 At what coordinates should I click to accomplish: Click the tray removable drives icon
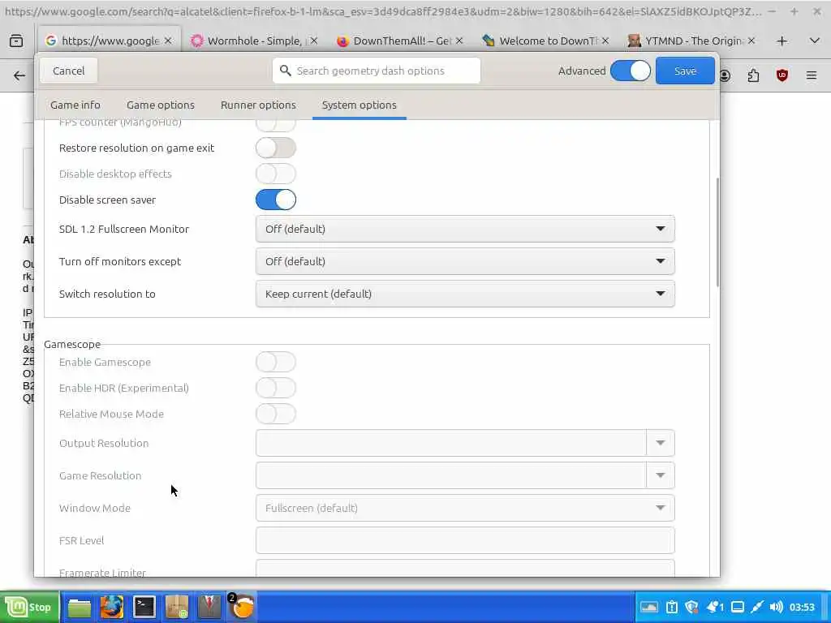649,607
